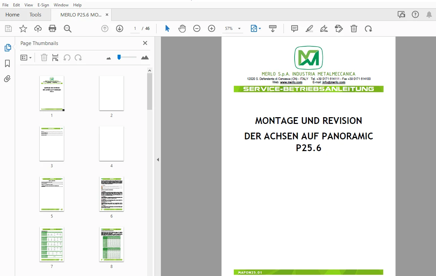Close the Page Thumbnails panel
This screenshot has width=436, height=276.
(x=145, y=43)
